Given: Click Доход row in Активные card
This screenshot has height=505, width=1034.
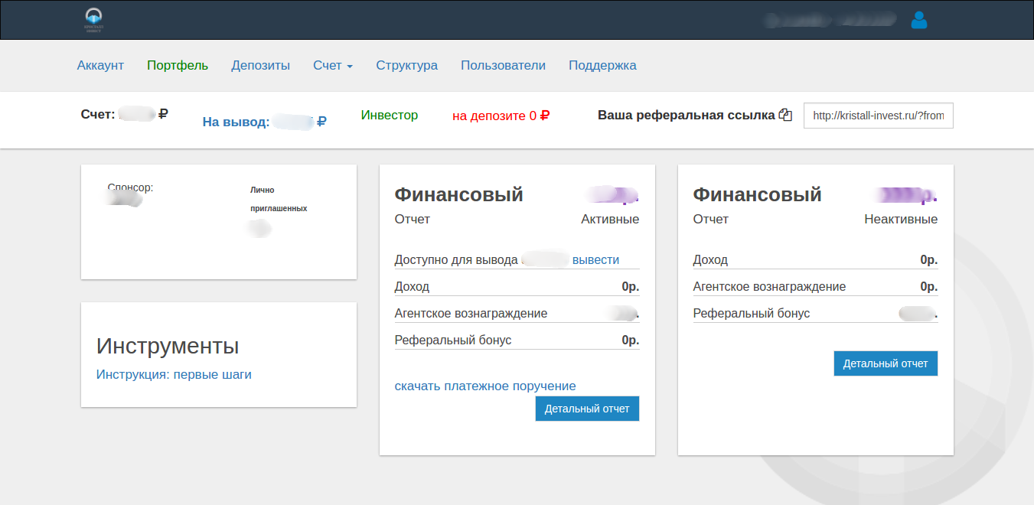Looking at the screenshot, I should (517, 286).
